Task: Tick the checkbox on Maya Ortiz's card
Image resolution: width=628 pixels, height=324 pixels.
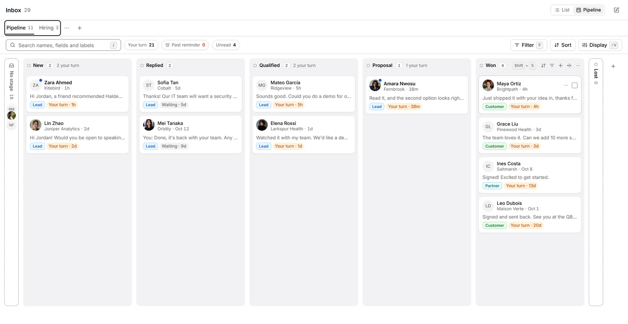Action: point(575,85)
